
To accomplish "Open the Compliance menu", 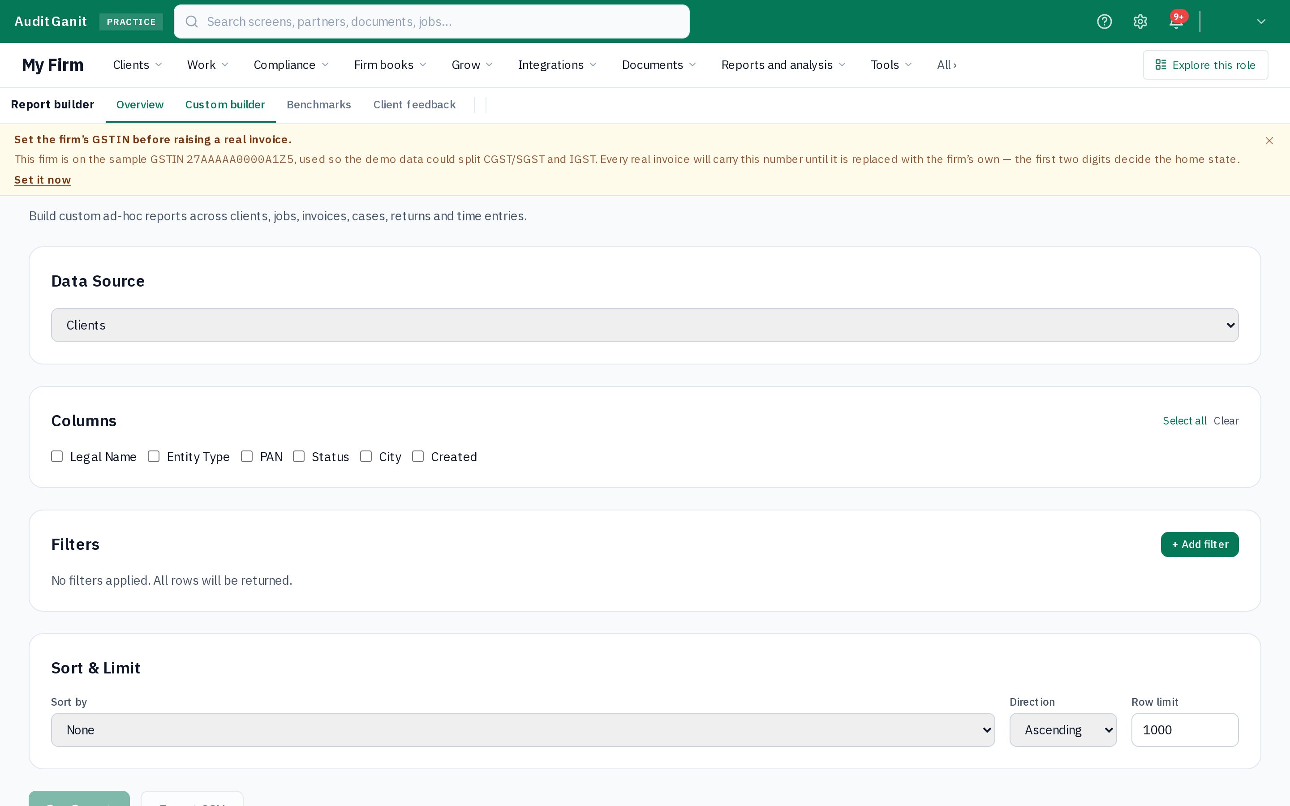I will coord(291,65).
